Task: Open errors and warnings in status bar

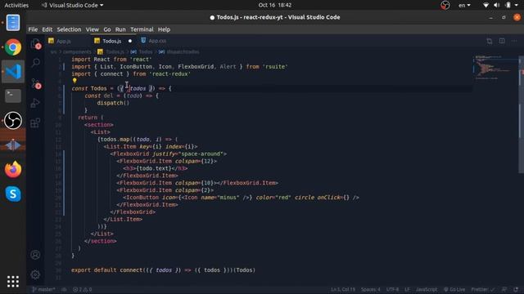Action: (x=82, y=289)
